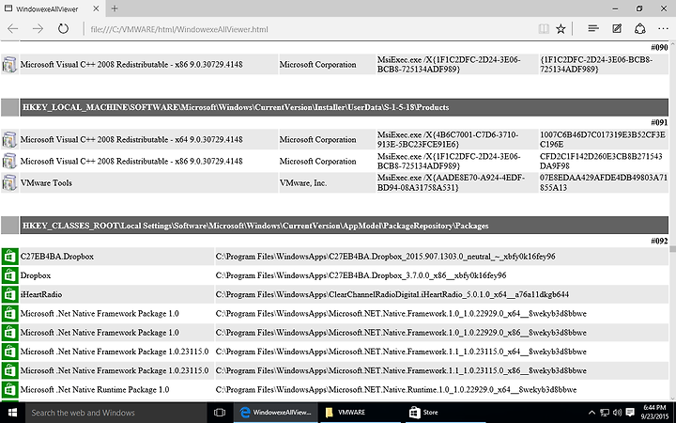This screenshot has height=423, width=676.
Task: Click the Search the web and Windows box
Action: 115,413
